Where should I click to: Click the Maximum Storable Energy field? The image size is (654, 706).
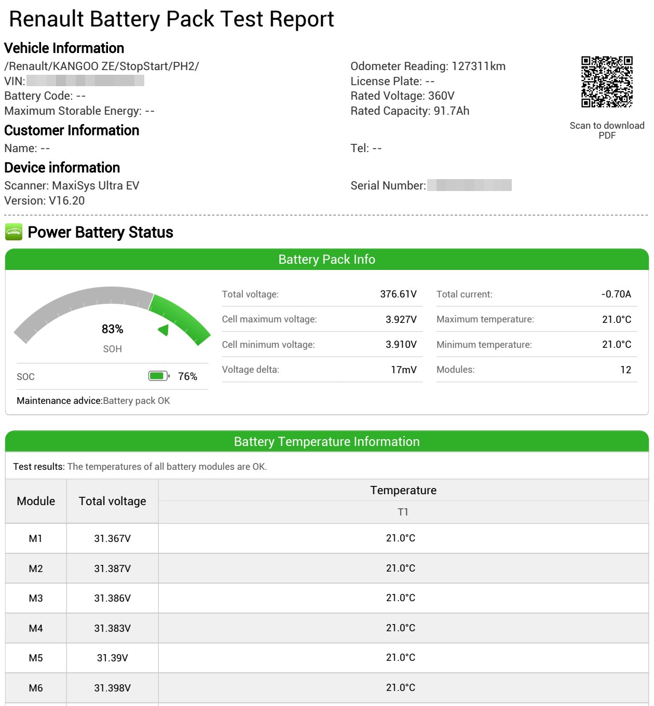[x=79, y=111]
